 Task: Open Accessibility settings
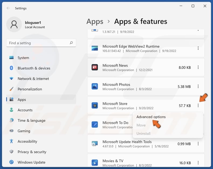tap(41, 141)
